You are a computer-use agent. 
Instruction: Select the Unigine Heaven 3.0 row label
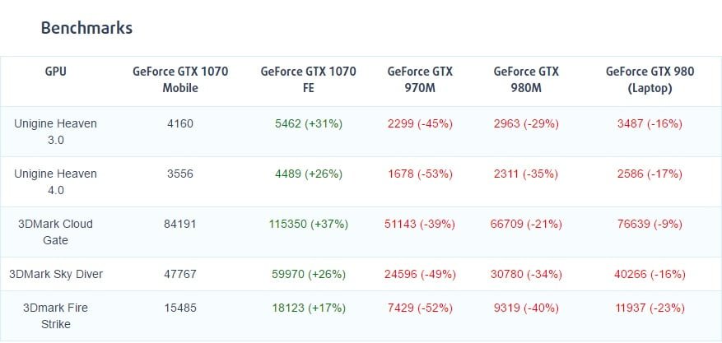56,132
